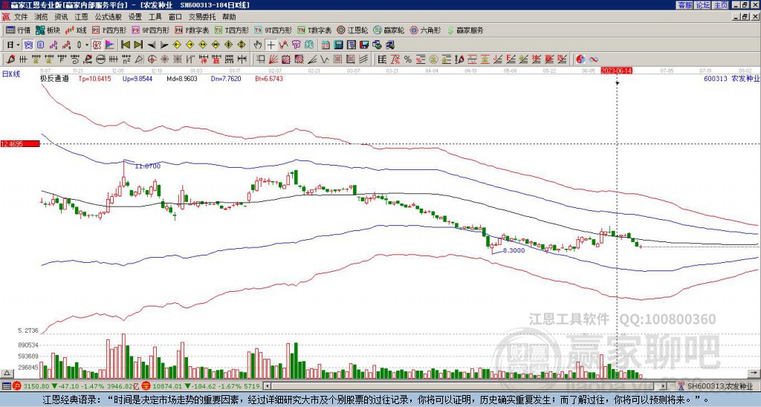The image size is (761, 407).
Task: Click the 节 purple icon
Action: [296, 45]
